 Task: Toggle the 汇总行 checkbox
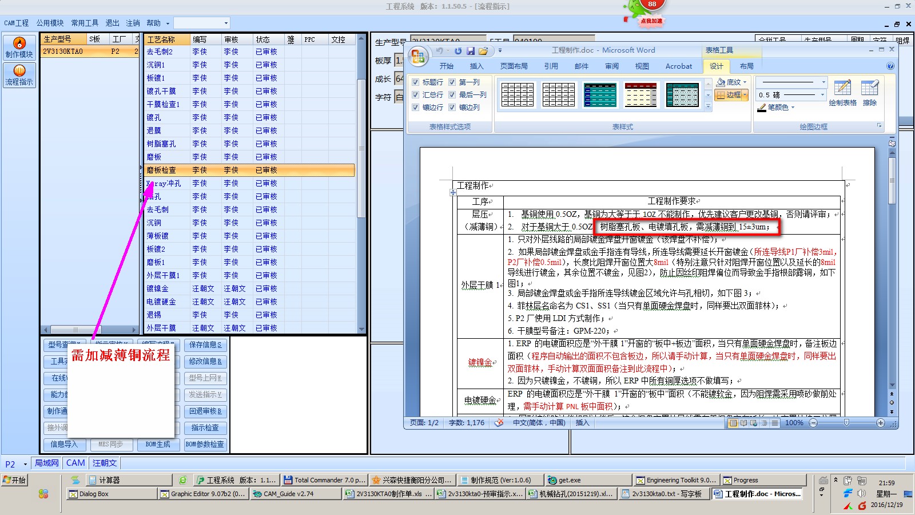[x=416, y=95]
